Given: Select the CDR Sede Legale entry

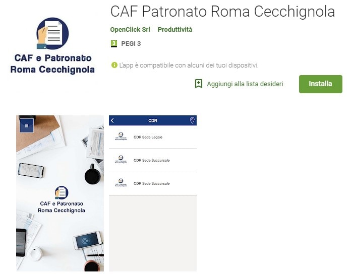Looking at the screenshot, I should 153,137.
